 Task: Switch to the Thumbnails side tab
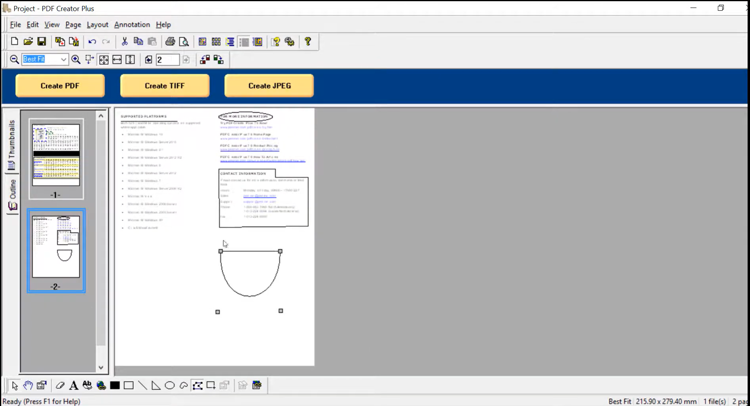click(12, 145)
